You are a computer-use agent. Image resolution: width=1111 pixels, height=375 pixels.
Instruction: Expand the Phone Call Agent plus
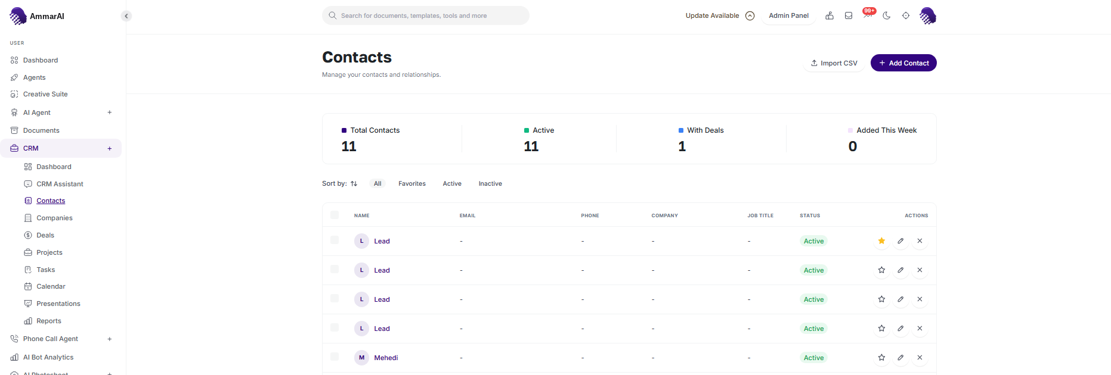pos(110,339)
